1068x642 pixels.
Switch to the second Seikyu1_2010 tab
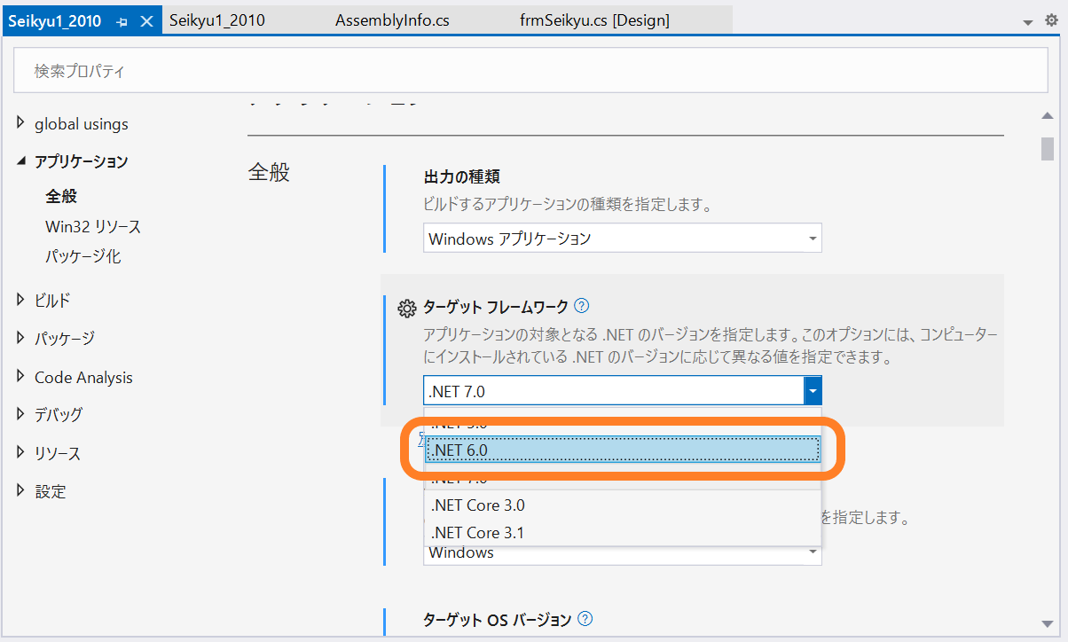217,20
